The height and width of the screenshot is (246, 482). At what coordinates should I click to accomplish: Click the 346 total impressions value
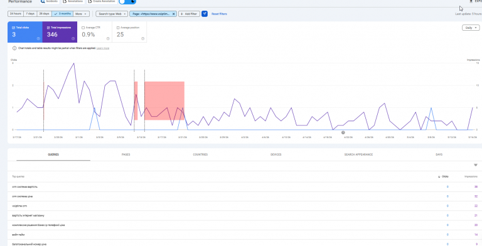[52, 35]
